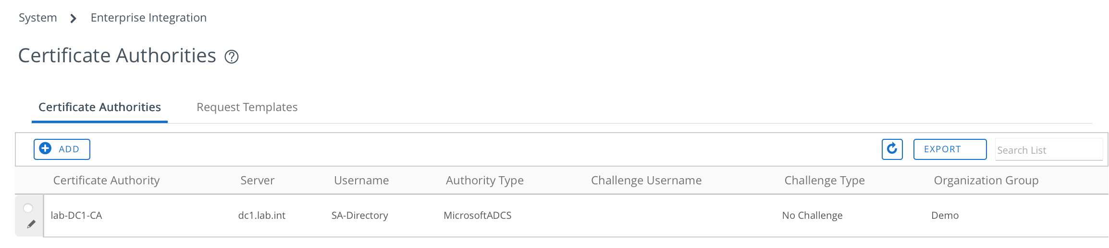The height and width of the screenshot is (248, 1109).
Task: Switch to the Request Templates tab
Action: [x=247, y=107]
